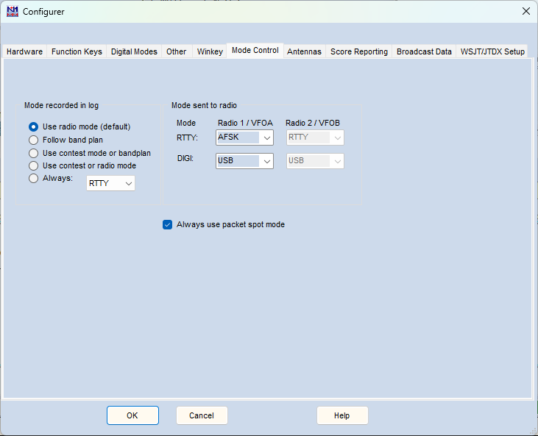Select 'Use contest or radio mode' option
The image size is (538, 436).
coord(34,165)
